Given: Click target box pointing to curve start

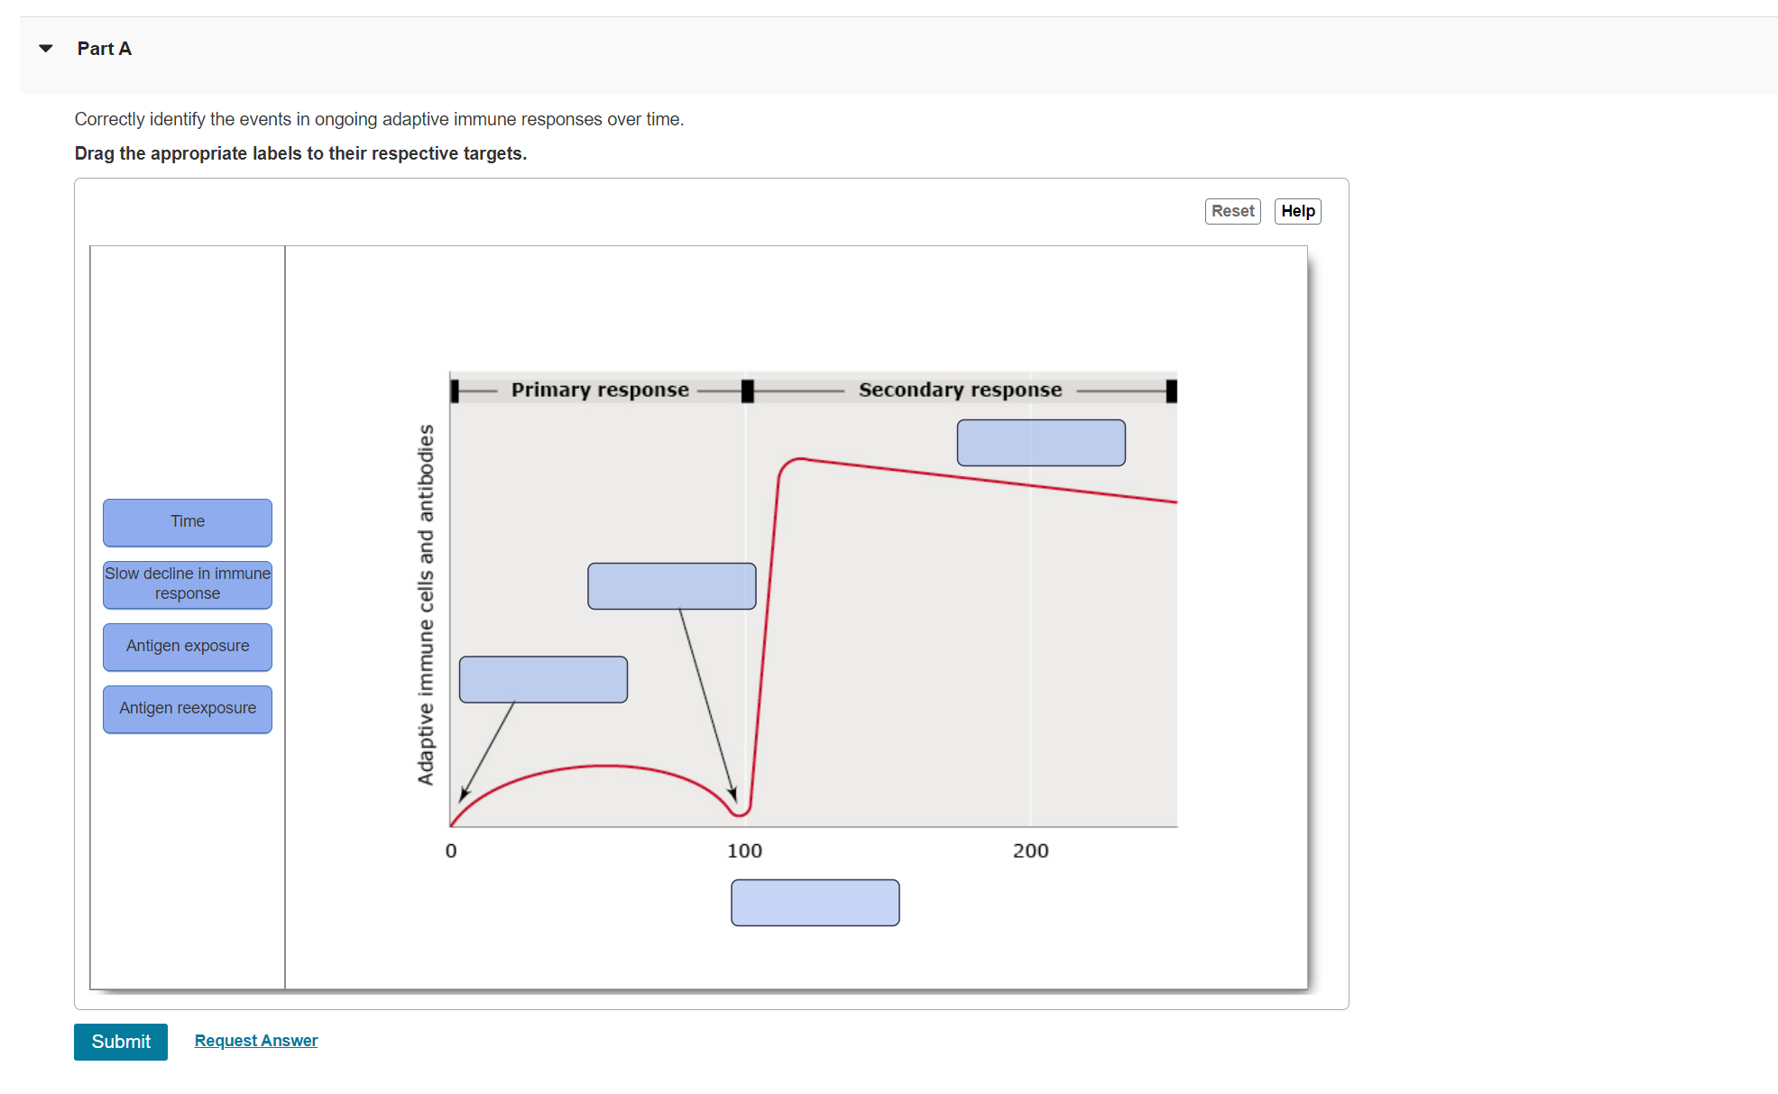Looking at the screenshot, I should pos(543,679).
